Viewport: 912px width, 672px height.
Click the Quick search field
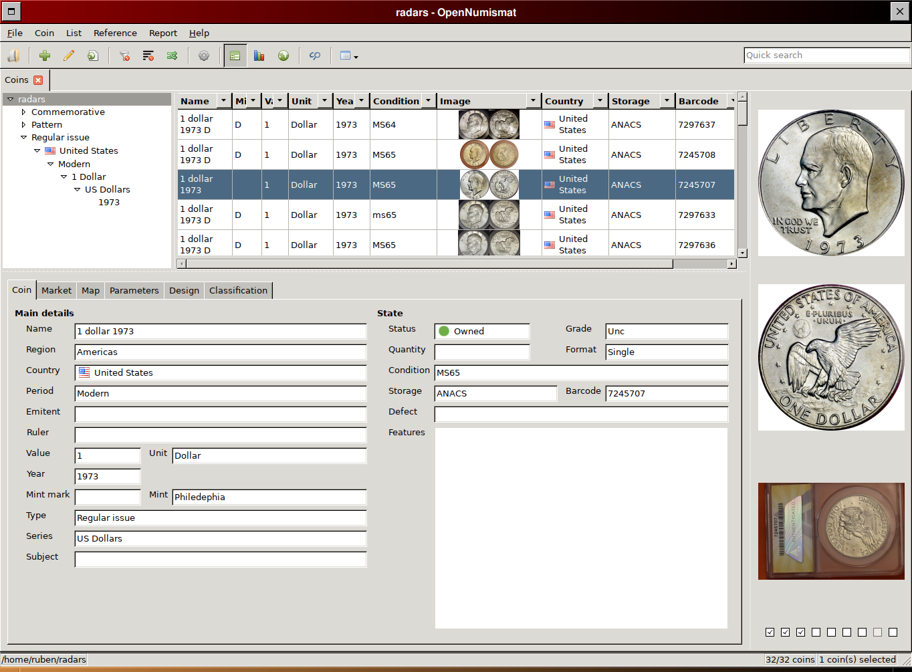click(826, 55)
